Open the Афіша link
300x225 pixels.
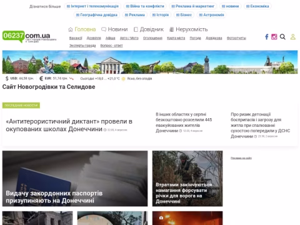[x=111, y=38]
